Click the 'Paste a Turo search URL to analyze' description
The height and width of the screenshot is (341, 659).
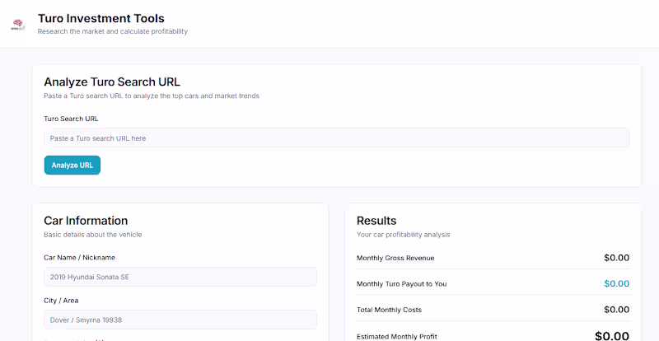click(152, 96)
